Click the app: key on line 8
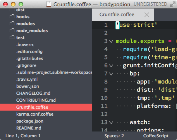The width and height of the screenshot is (177, 140). coord(143,82)
